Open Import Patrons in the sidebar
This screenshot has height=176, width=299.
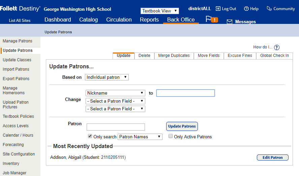16,69
